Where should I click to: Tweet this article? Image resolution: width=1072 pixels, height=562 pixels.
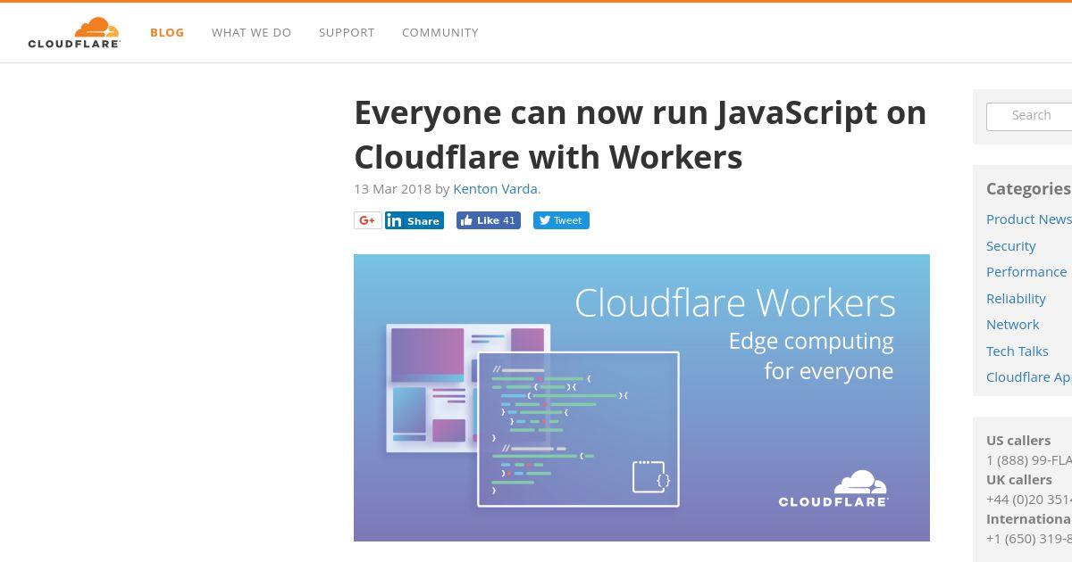pyautogui.click(x=561, y=220)
